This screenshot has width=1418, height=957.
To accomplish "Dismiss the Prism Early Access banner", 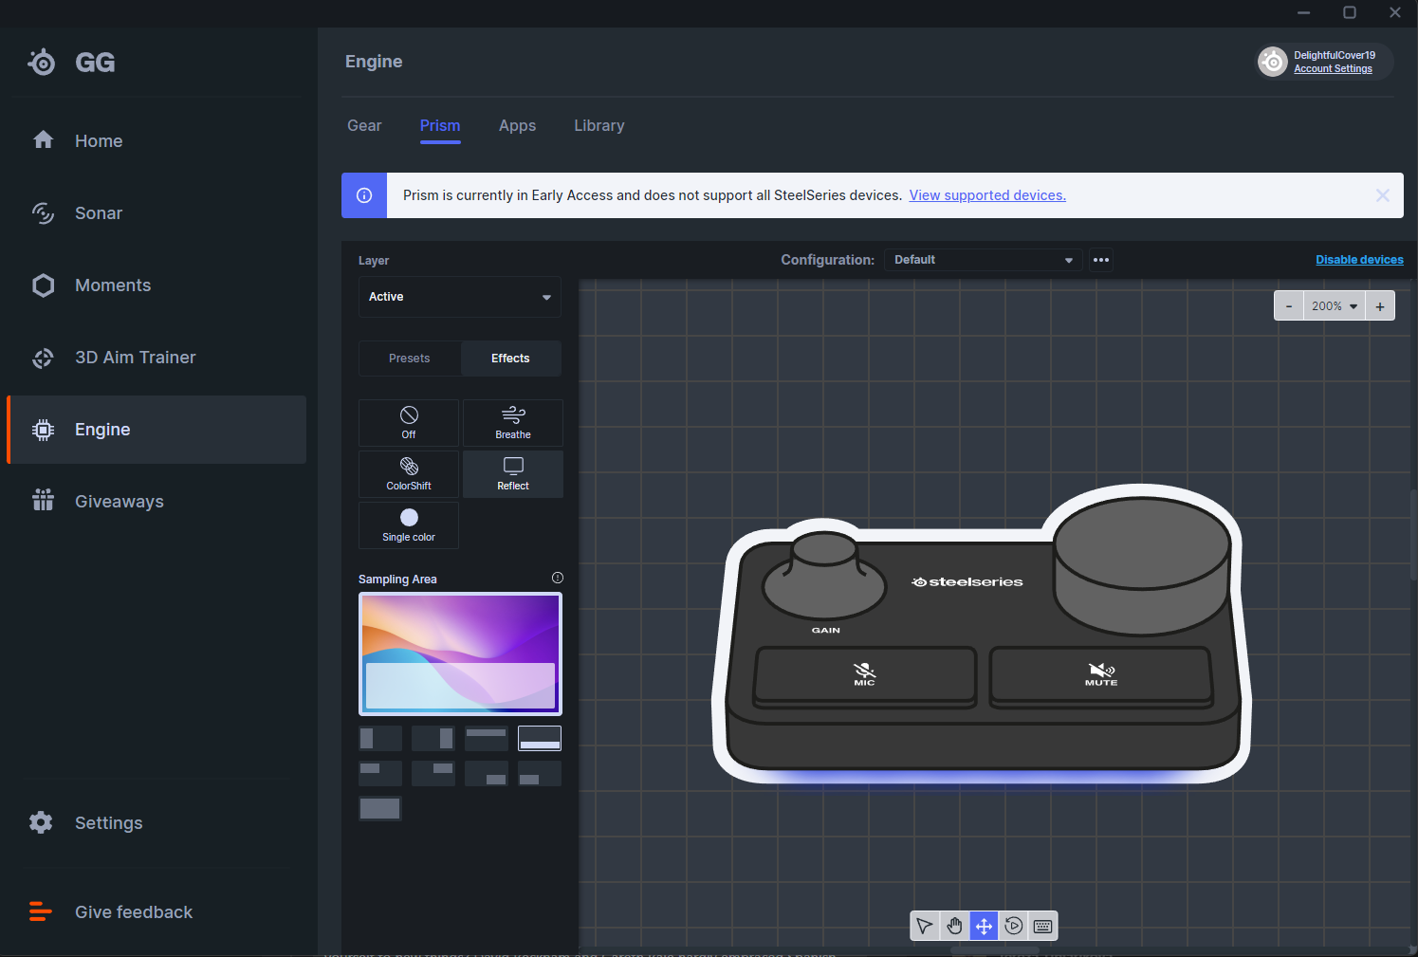I will click(x=1383, y=195).
